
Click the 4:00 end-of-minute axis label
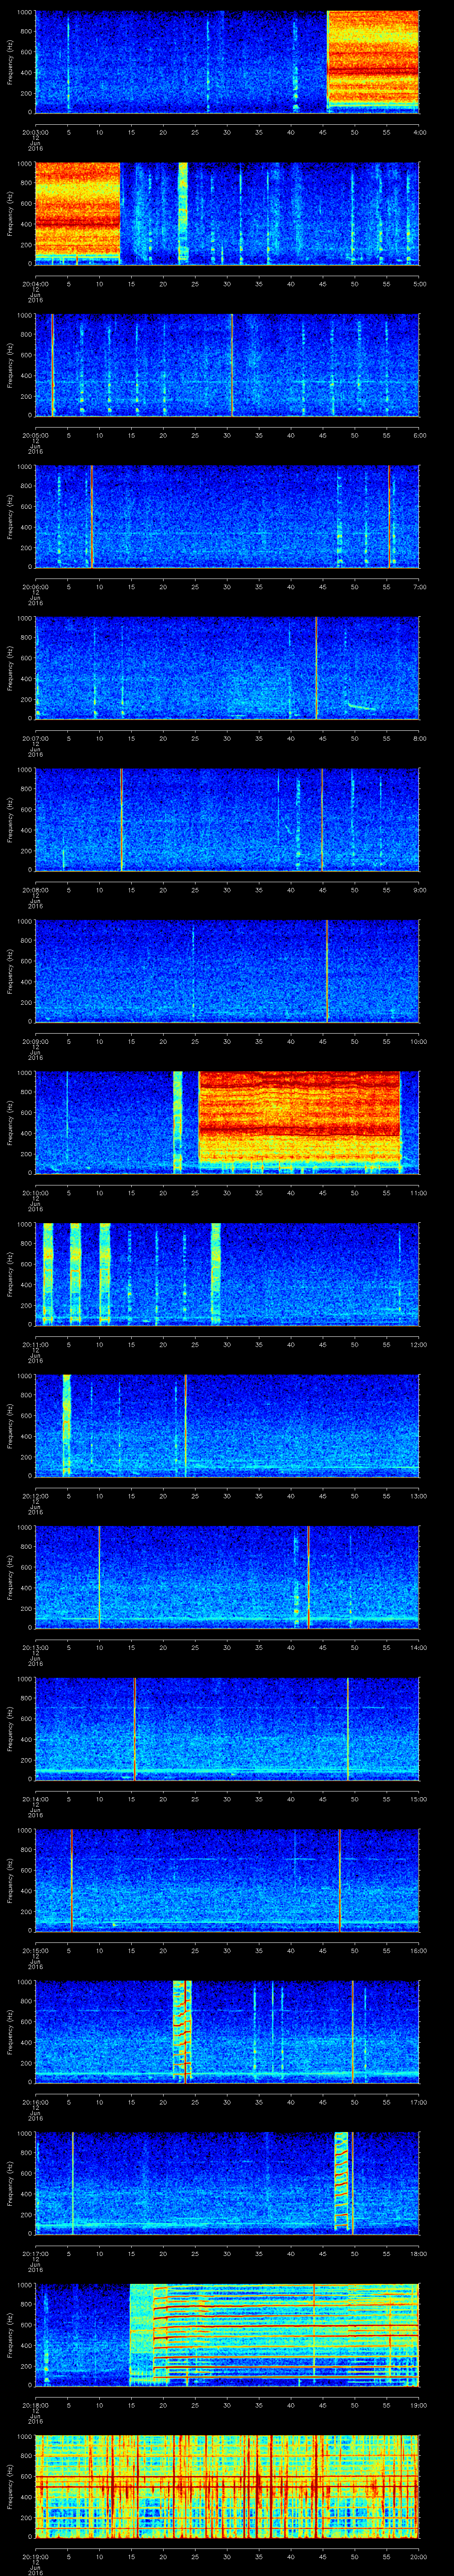[419, 132]
